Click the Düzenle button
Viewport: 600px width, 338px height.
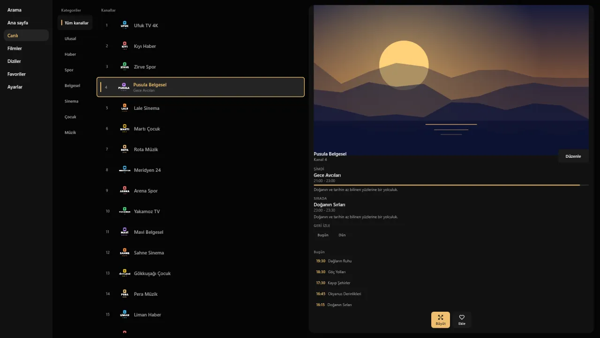click(573, 156)
